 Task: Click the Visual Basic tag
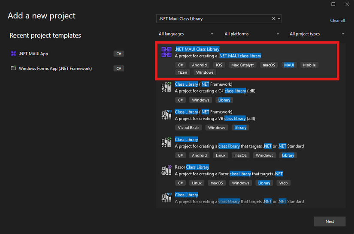(x=188, y=128)
